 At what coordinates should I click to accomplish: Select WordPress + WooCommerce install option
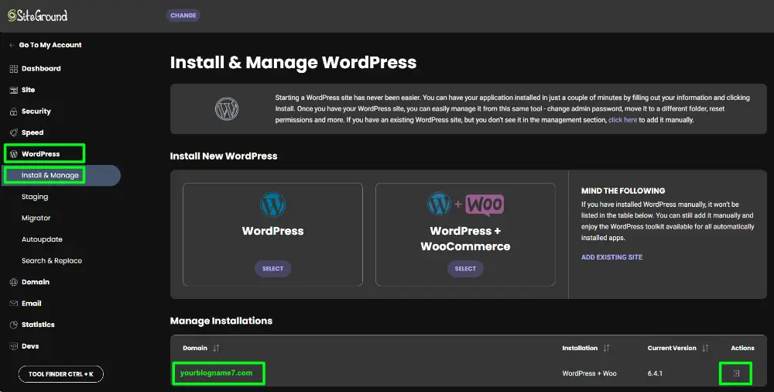(x=465, y=269)
